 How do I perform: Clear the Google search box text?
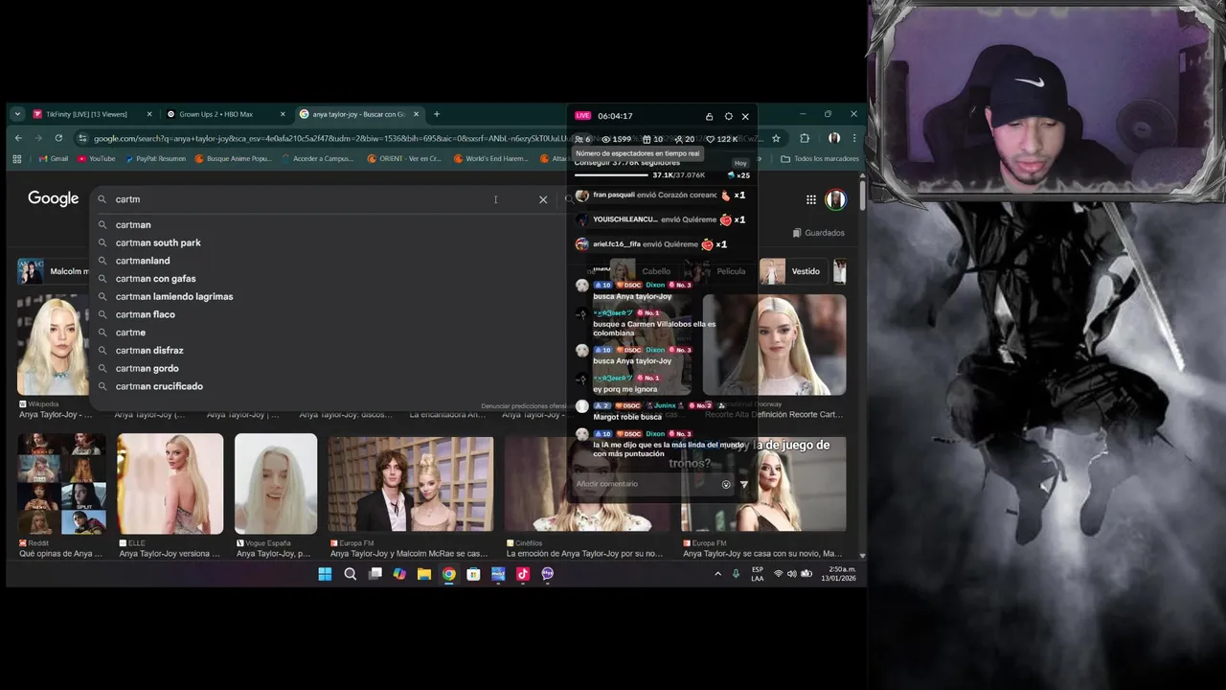[x=543, y=199]
